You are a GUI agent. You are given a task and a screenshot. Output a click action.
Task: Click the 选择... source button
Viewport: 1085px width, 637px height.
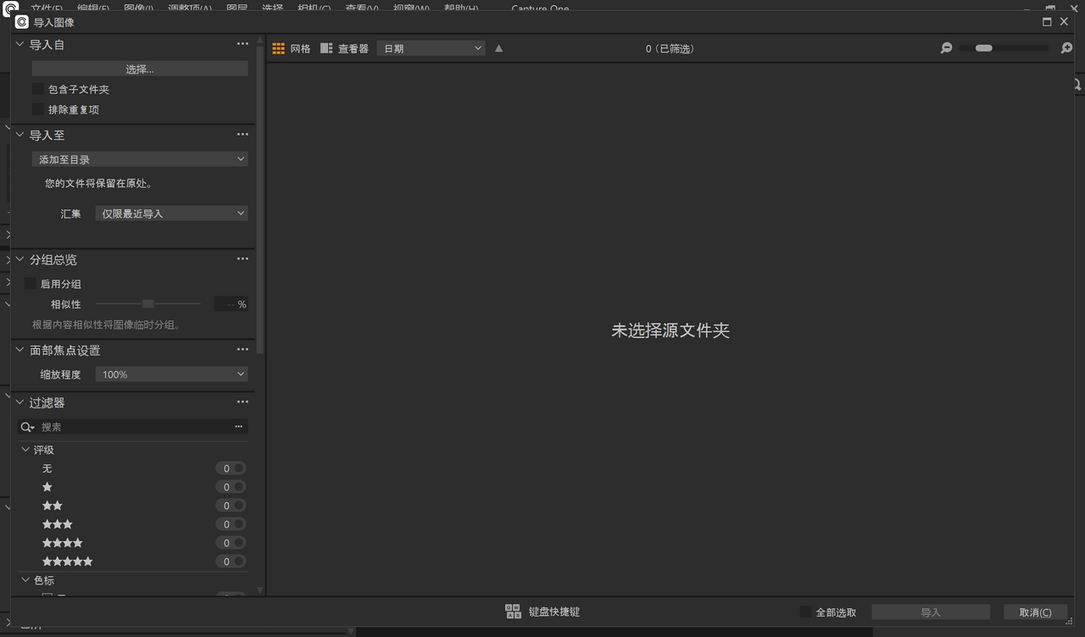point(139,67)
